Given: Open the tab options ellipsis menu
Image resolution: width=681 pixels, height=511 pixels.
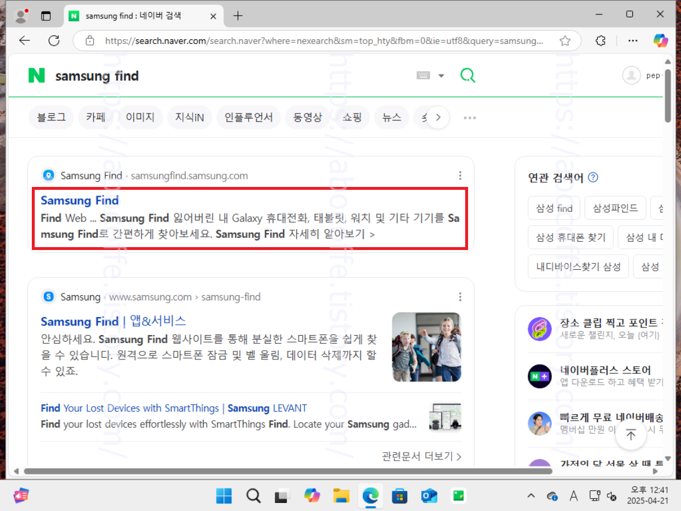Looking at the screenshot, I should (469, 117).
